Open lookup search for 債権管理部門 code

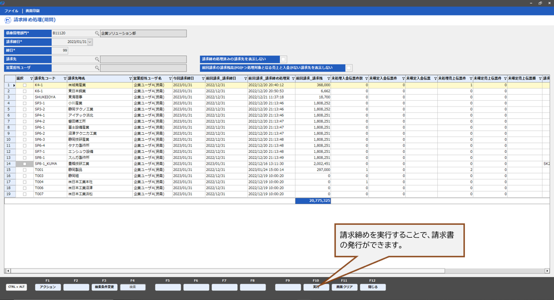(x=97, y=33)
